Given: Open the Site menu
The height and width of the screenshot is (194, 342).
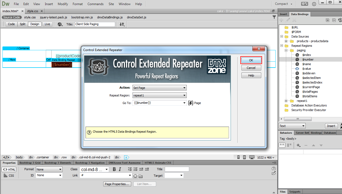Looking at the screenshot, I should [x=111, y=4].
